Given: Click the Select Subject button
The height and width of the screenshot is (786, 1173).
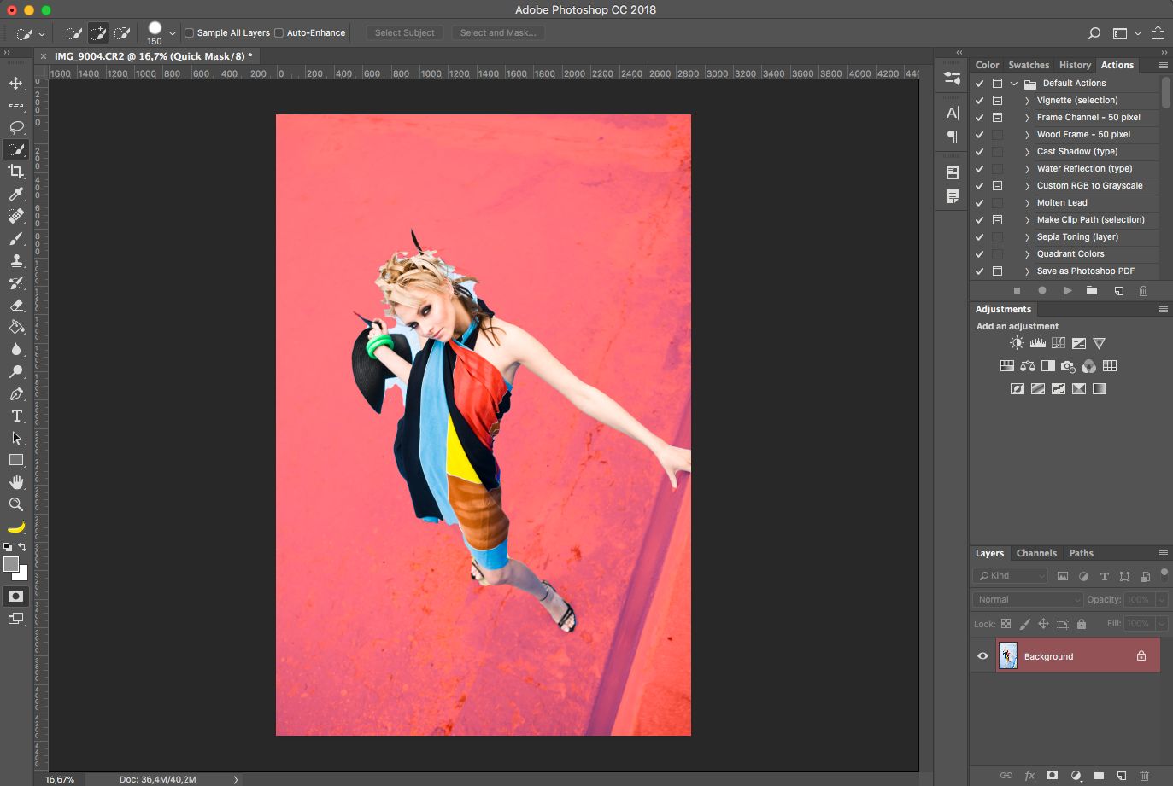Looking at the screenshot, I should (405, 33).
